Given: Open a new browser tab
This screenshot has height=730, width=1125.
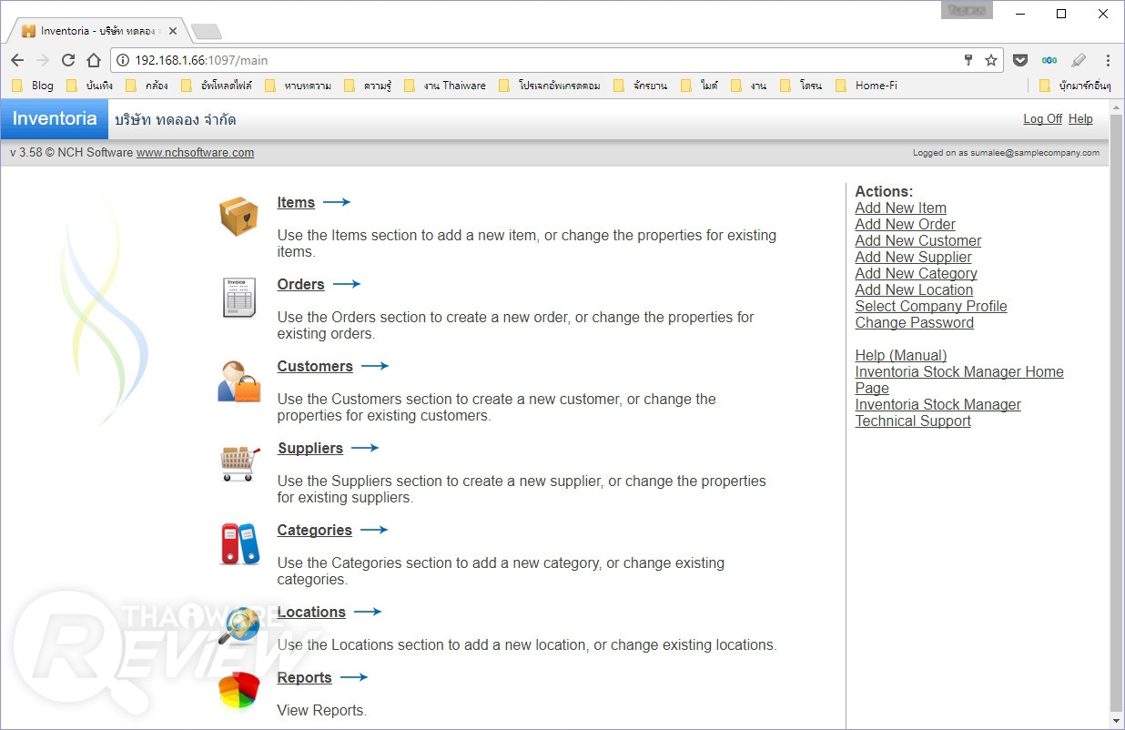Looking at the screenshot, I should (x=207, y=32).
